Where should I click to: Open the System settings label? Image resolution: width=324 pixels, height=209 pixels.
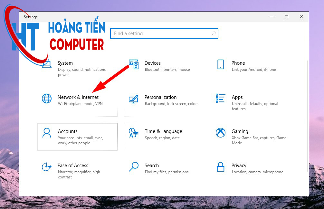tap(65, 63)
